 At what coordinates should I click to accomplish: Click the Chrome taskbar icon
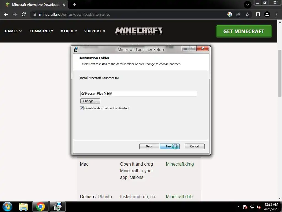(40, 206)
